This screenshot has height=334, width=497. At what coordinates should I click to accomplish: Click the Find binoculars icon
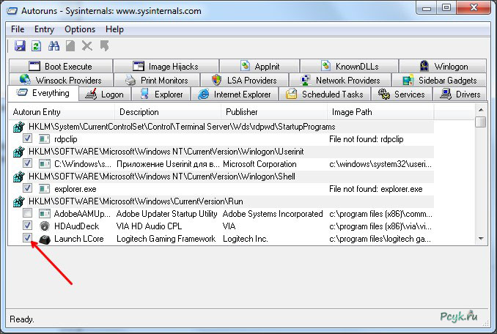[x=54, y=46]
